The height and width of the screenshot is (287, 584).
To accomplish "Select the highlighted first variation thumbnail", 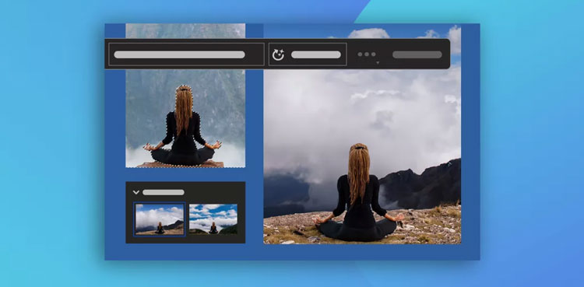I will [x=160, y=219].
